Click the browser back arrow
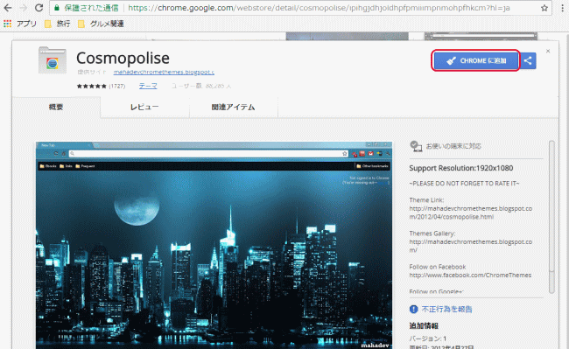Screen dimensions: 569x349 point(8,8)
